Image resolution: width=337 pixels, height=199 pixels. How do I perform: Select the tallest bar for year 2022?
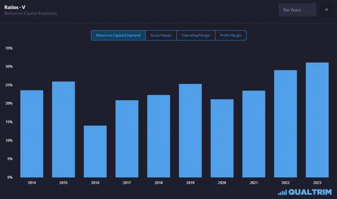coord(285,123)
